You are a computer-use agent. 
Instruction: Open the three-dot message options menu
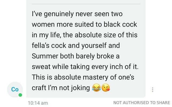[152, 90]
